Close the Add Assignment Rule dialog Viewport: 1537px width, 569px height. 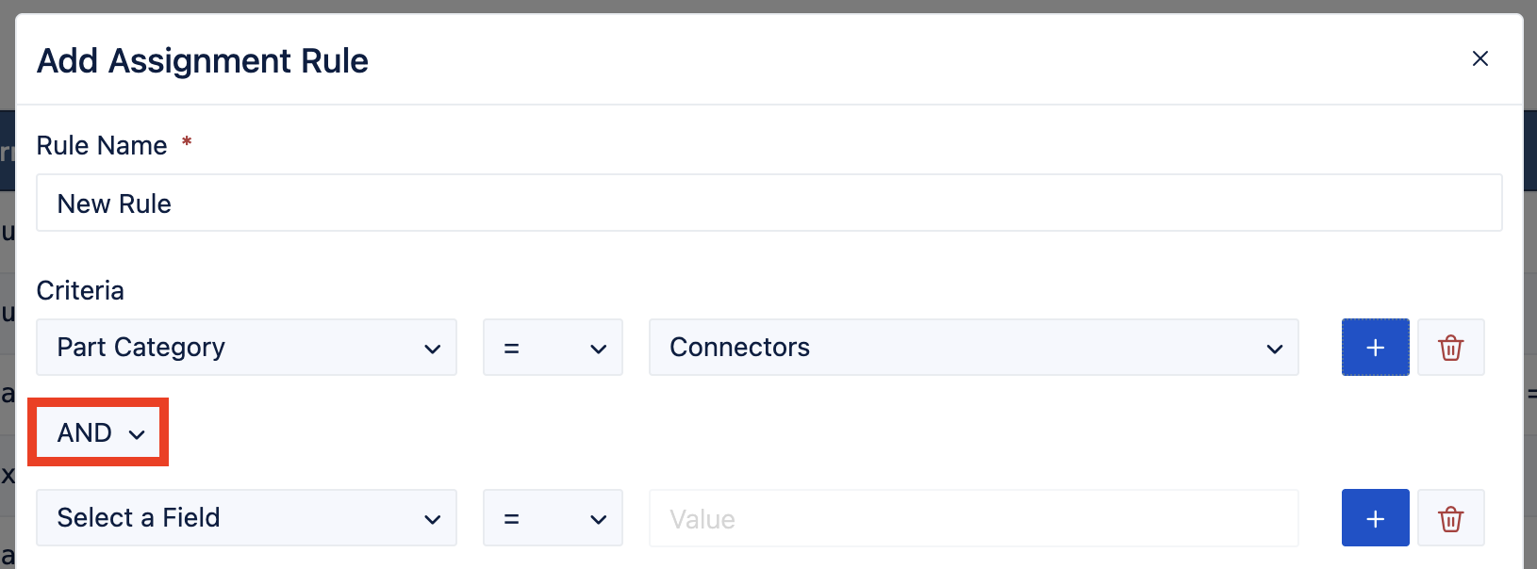[x=1479, y=58]
